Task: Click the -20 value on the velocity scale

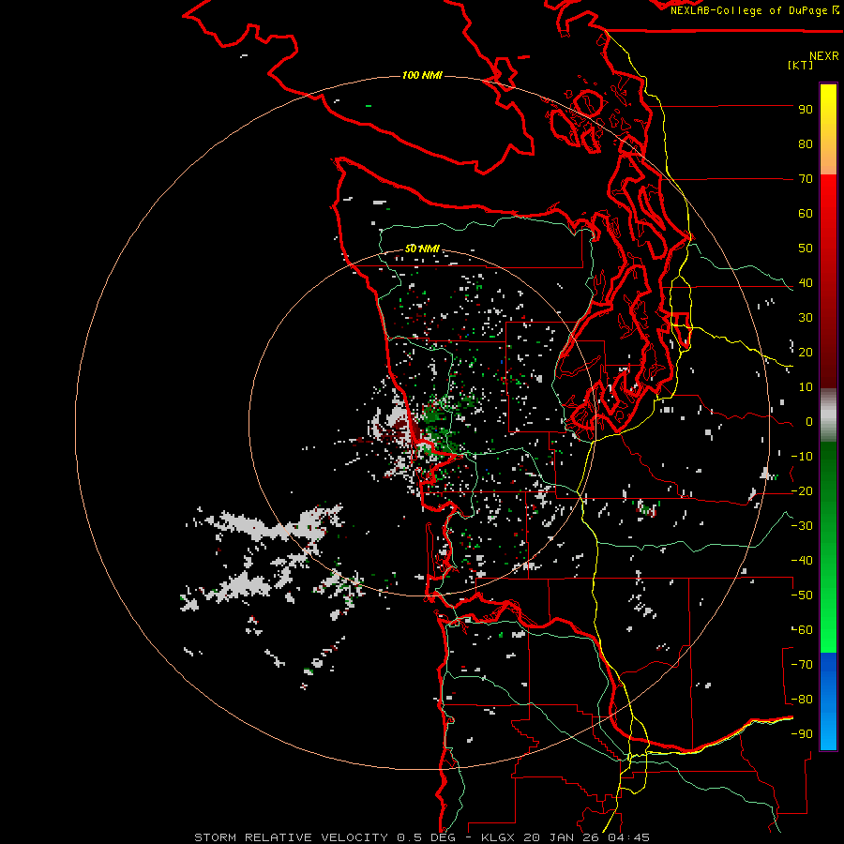Action: click(x=802, y=491)
